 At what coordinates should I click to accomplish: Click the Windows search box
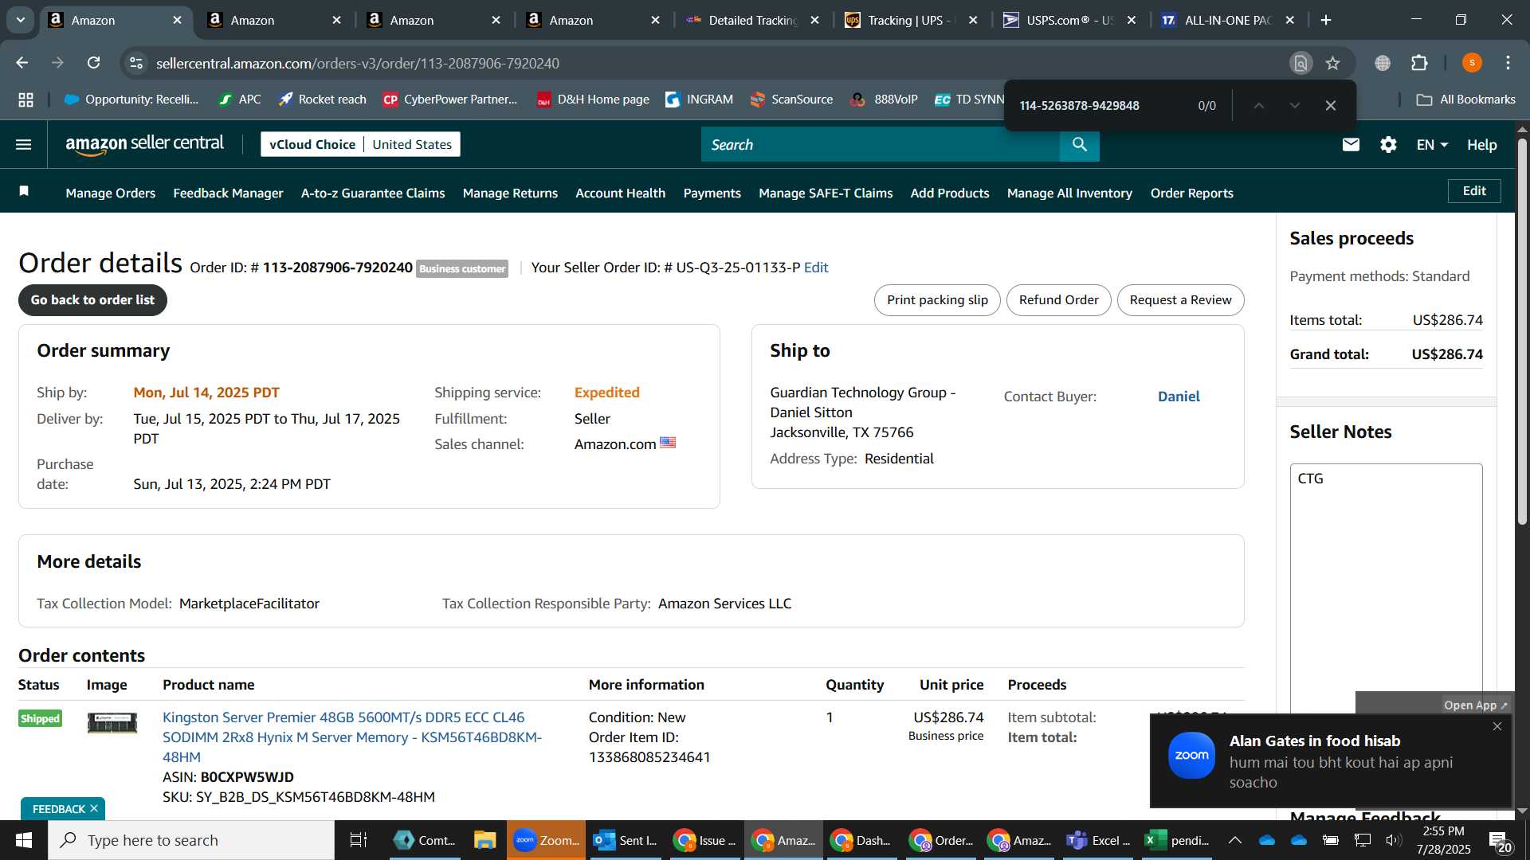point(191,840)
